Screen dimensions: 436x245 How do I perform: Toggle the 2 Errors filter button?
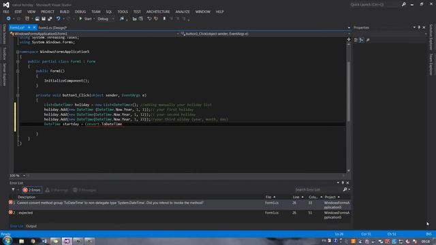[x=32, y=190]
